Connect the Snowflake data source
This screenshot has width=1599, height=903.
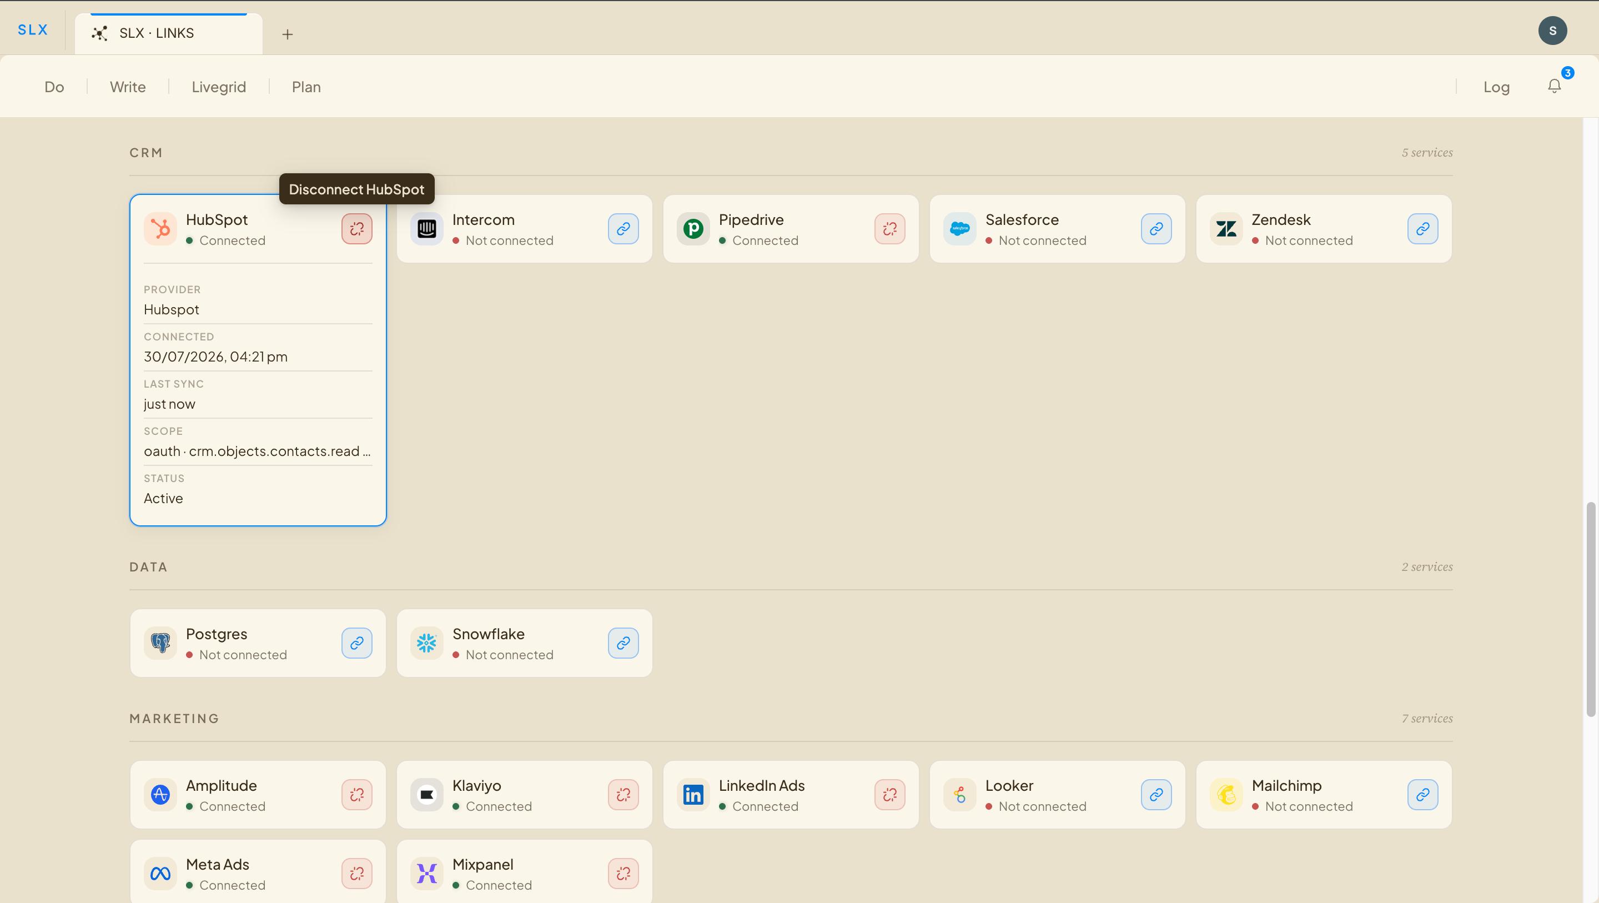[x=623, y=643]
